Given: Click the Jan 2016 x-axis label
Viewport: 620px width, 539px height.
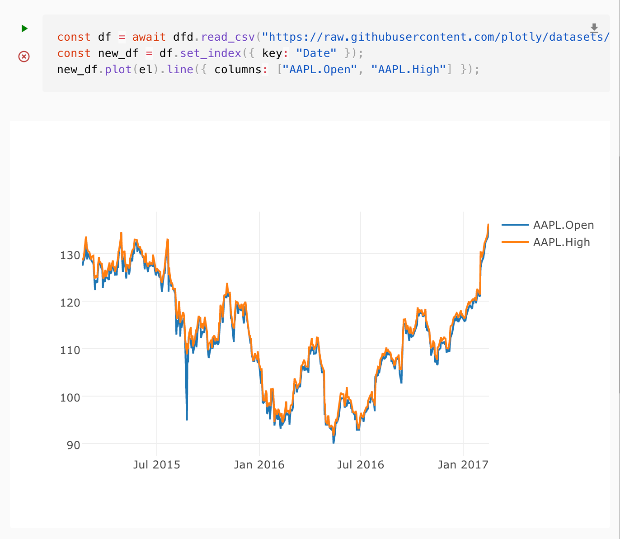Looking at the screenshot, I should (x=259, y=464).
